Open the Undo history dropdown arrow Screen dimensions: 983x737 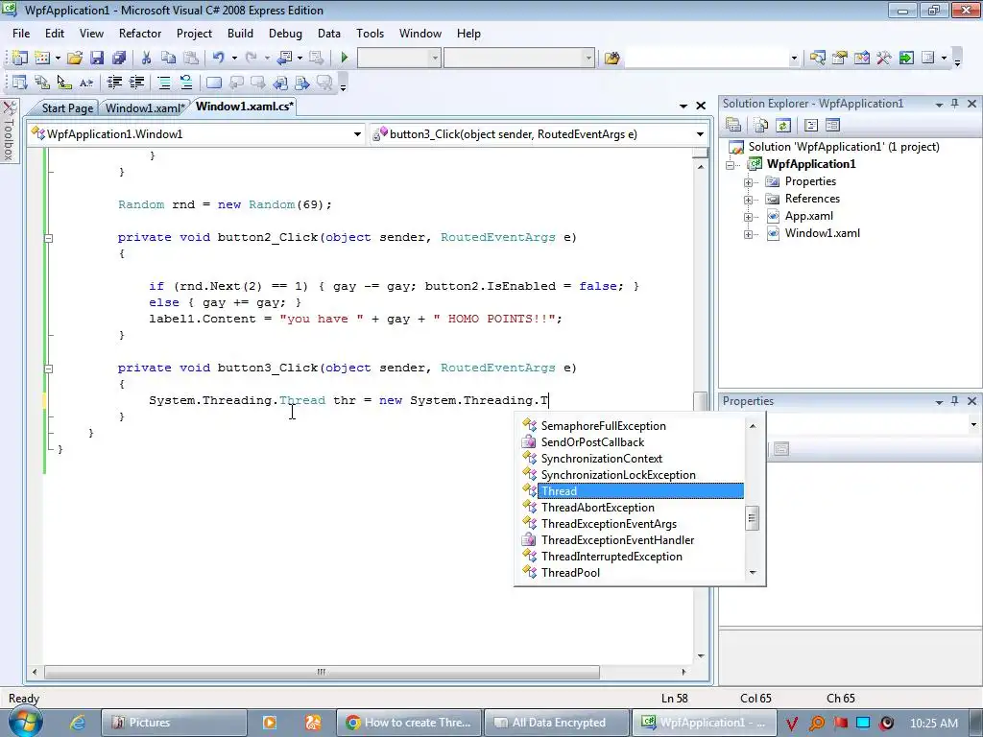(234, 59)
